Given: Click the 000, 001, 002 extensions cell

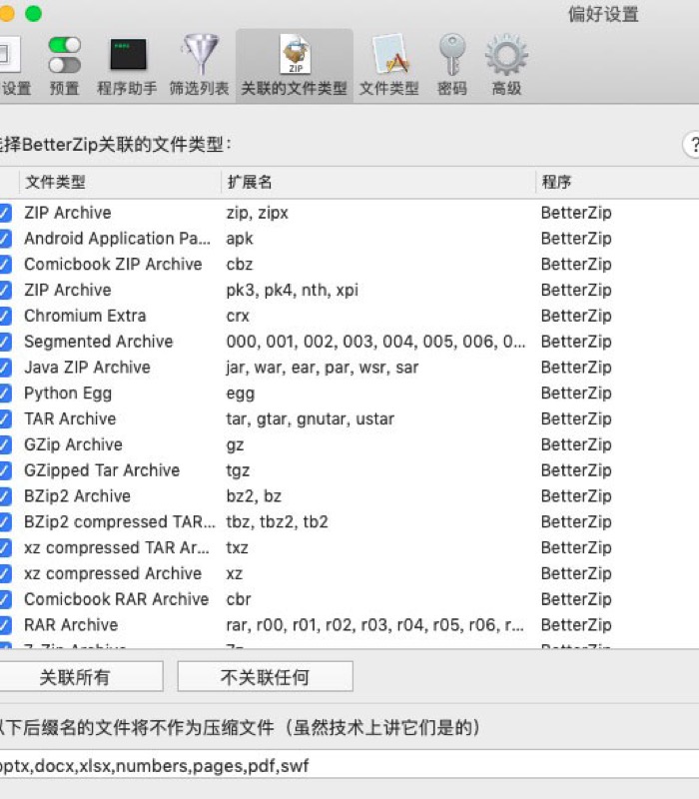Looking at the screenshot, I should pyautogui.click(x=376, y=342).
